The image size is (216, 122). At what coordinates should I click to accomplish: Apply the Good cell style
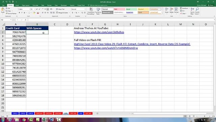pyautogui.click(x=131, y=9)
